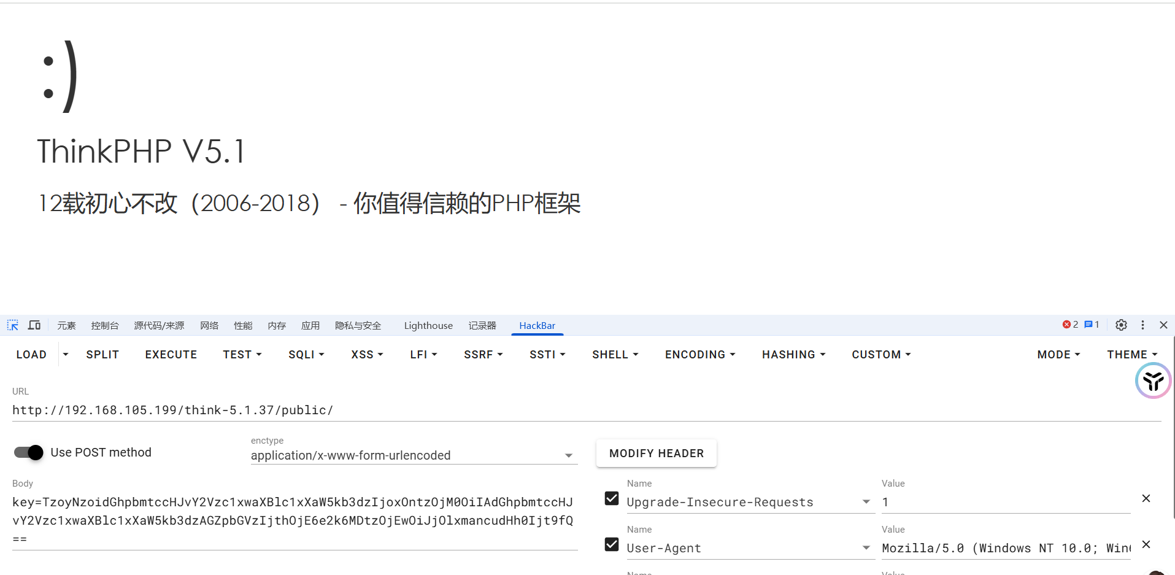Open the LFI dropdown menu
This screenshot has width=1175, height=575.
pos(423,355)
